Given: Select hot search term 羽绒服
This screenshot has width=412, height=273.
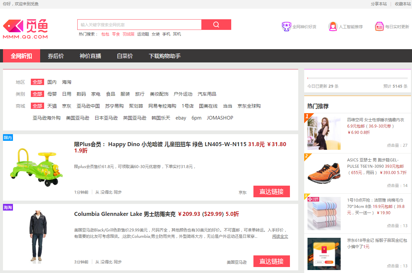Looking at the screenshot, I should 128,34.
